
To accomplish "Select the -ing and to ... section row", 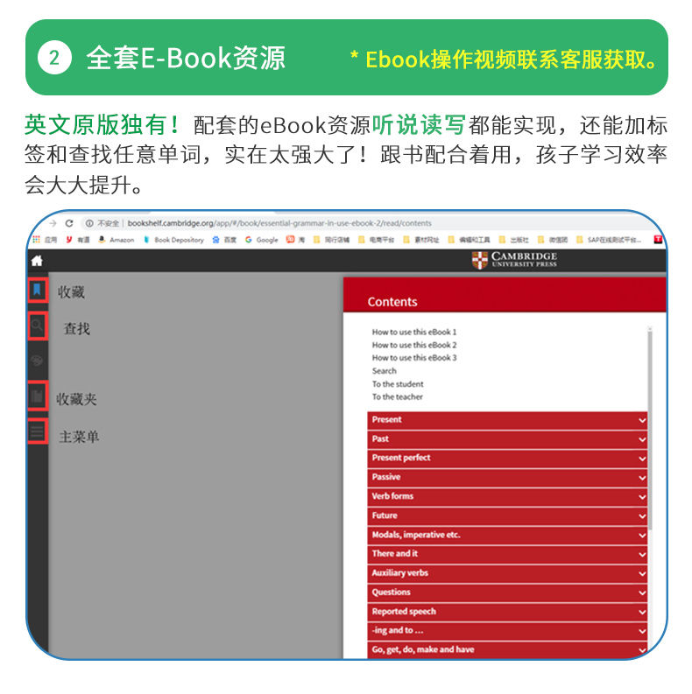I will pyautogui.click(x=507, y=631).
